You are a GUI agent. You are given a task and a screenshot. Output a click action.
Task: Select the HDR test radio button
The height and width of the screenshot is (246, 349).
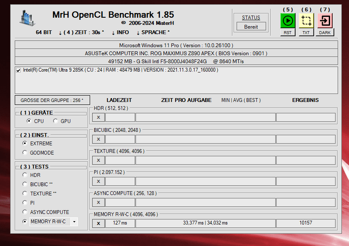(25, 175)
